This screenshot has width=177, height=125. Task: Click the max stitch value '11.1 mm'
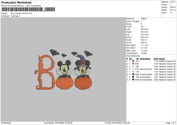pos(145,45)
